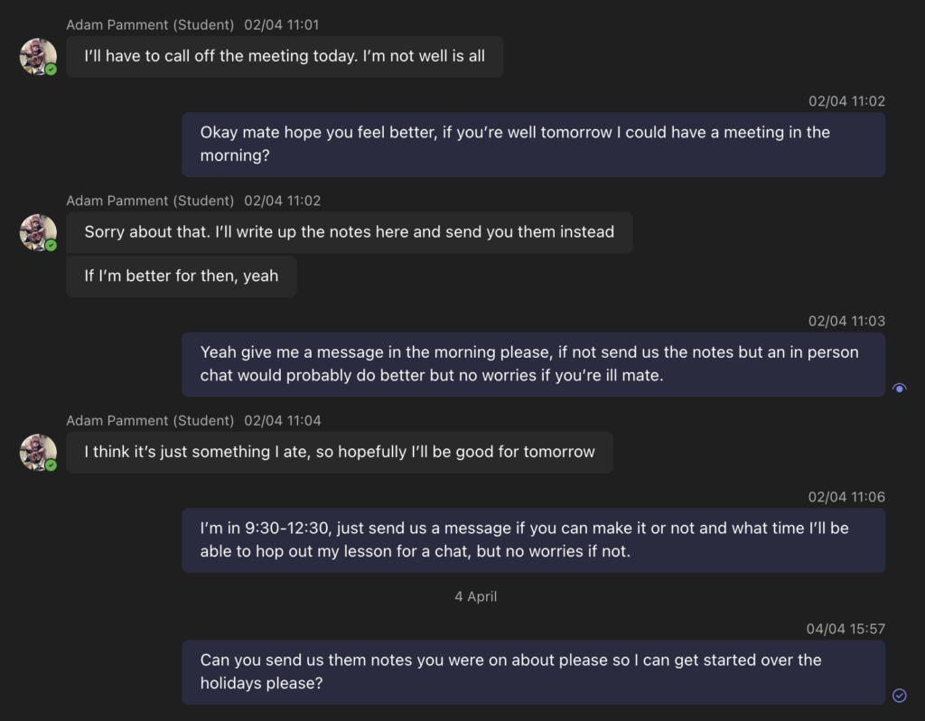Select the "I'll have to call off the meeting" message

click(x=285, y=56)
